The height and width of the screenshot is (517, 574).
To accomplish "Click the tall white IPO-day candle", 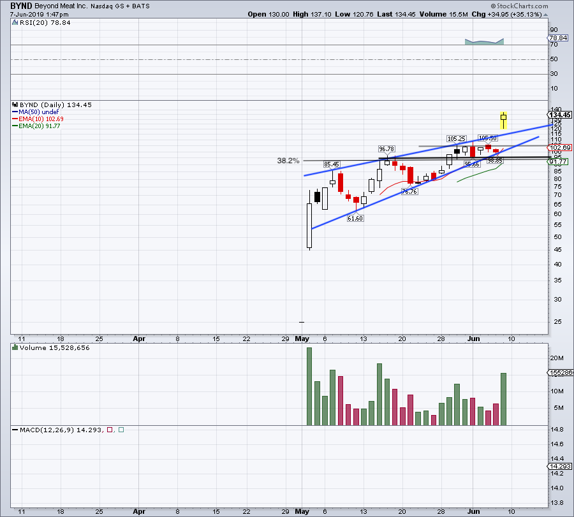I will [309, 226].
